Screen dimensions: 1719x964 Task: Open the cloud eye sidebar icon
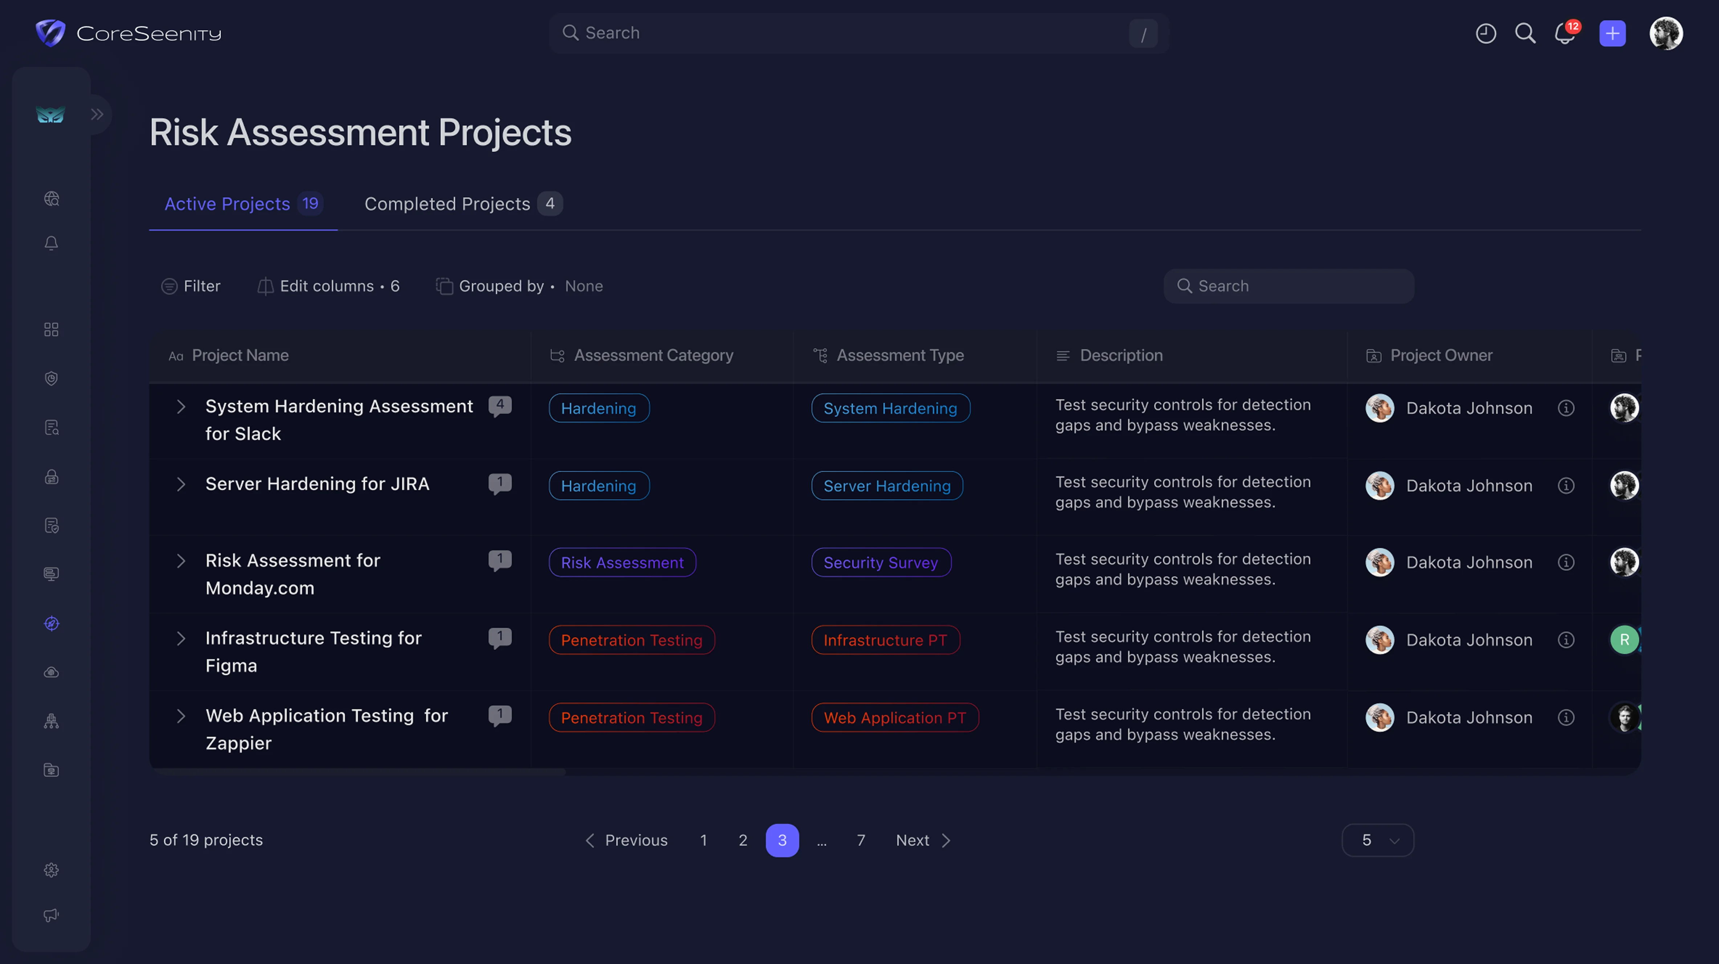pyautogui.click(x=52, y=673)
